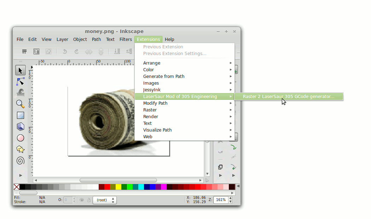Click Flip Vertical icon
Image resolution: width=371 pixels, height=219 pixels.
[101, 51]
